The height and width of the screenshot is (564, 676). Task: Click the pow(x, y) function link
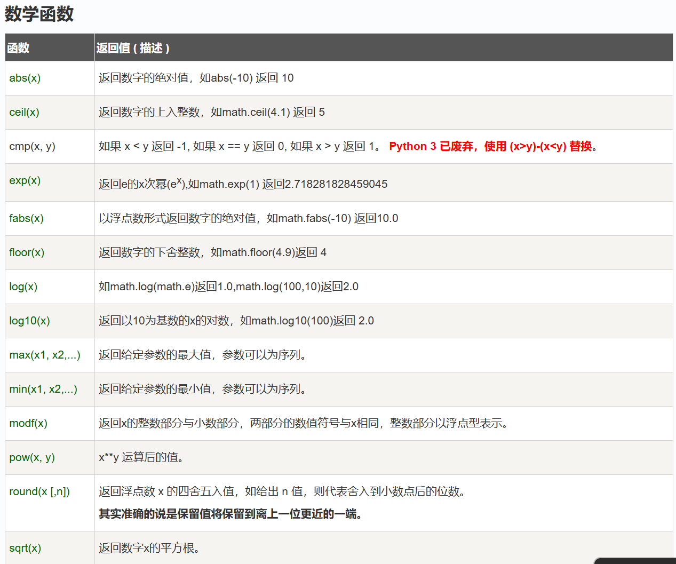[x=31, y=457]
